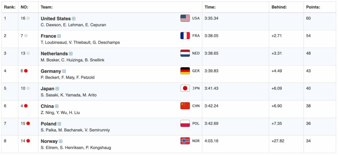
Task: Click the Points column header
Action: (313, 7)
